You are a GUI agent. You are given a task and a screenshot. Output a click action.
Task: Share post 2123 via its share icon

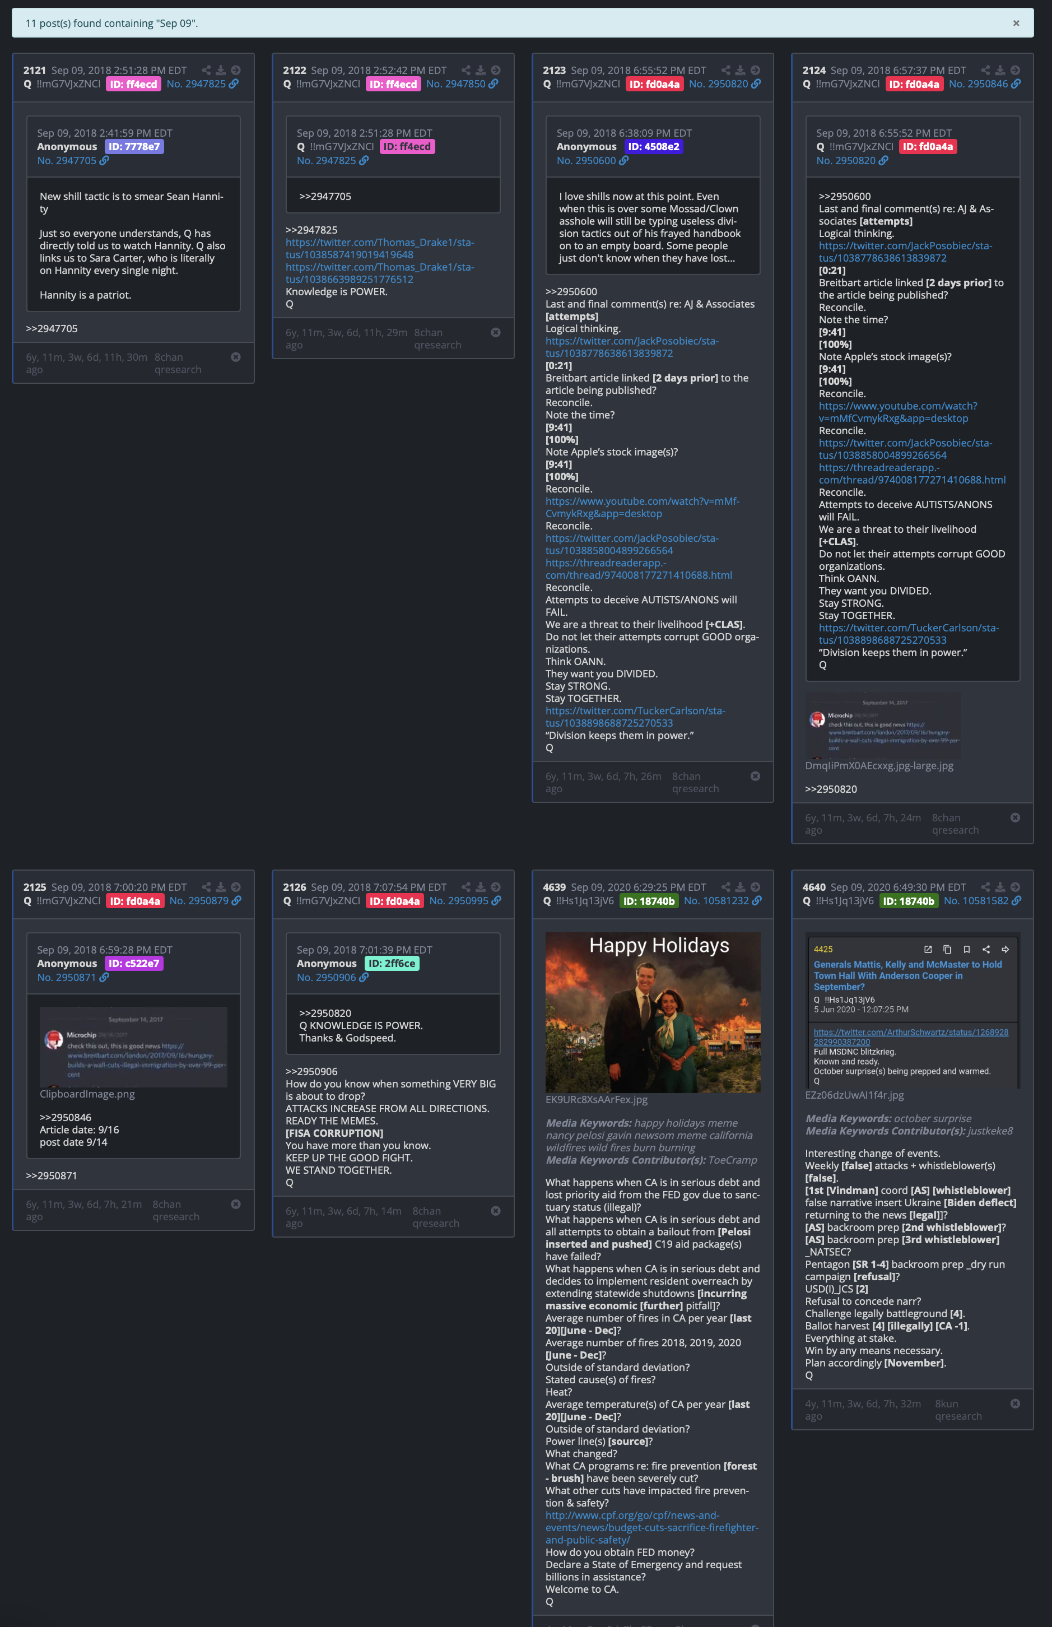click(725, 71)
